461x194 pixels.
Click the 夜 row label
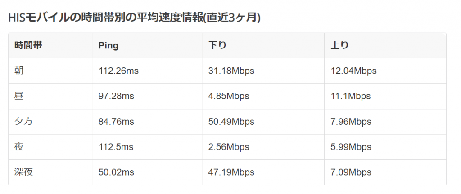[19, 147]
